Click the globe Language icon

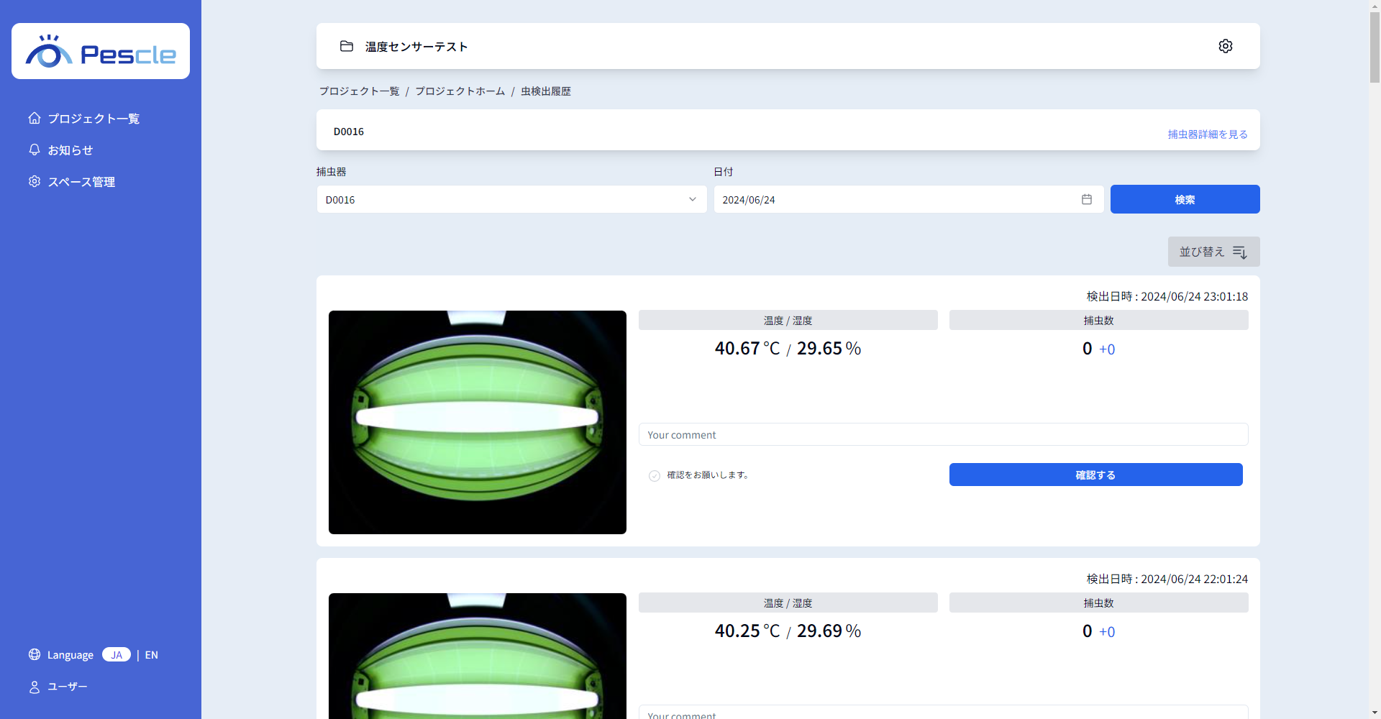point(35,654)
